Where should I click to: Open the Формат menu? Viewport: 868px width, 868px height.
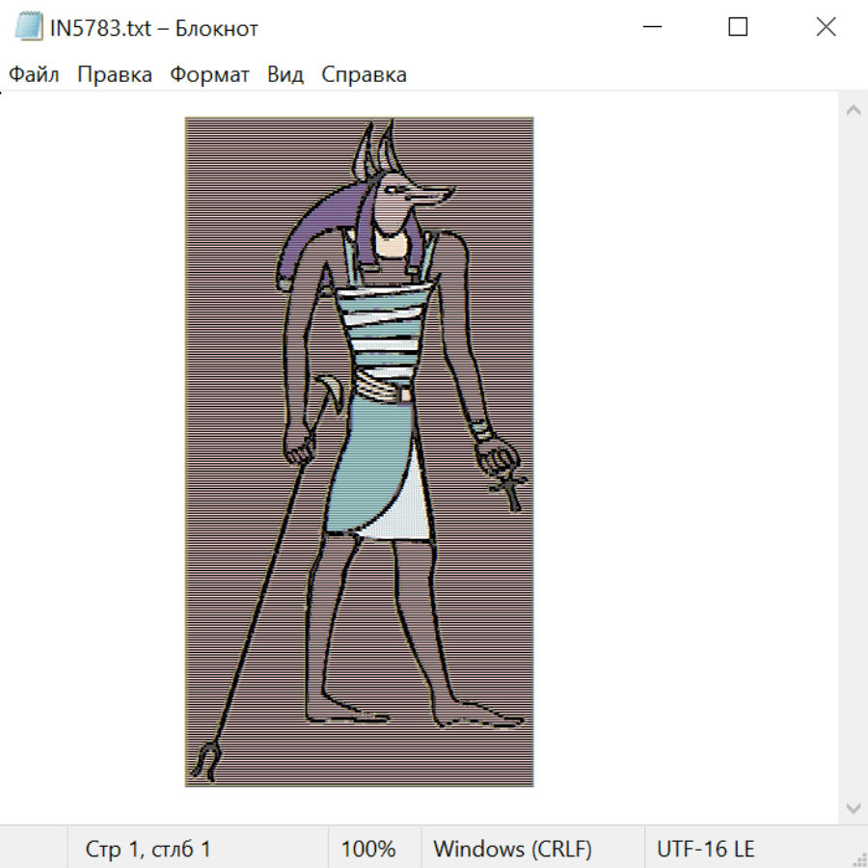point(209,75)
